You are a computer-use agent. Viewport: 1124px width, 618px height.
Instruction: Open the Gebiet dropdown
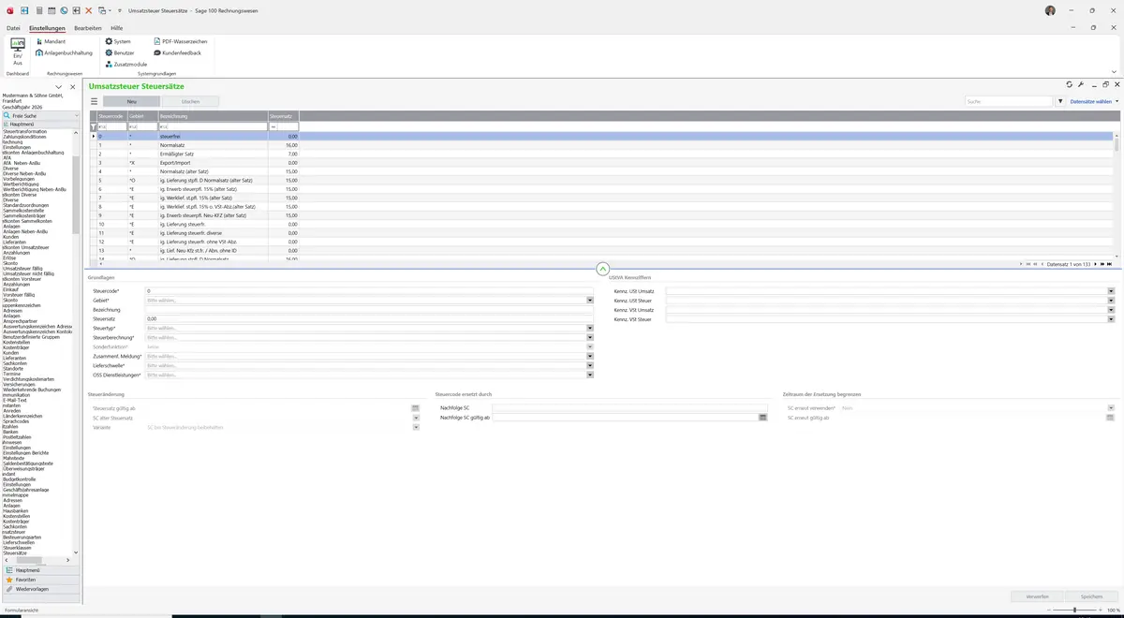coord(590,301)
